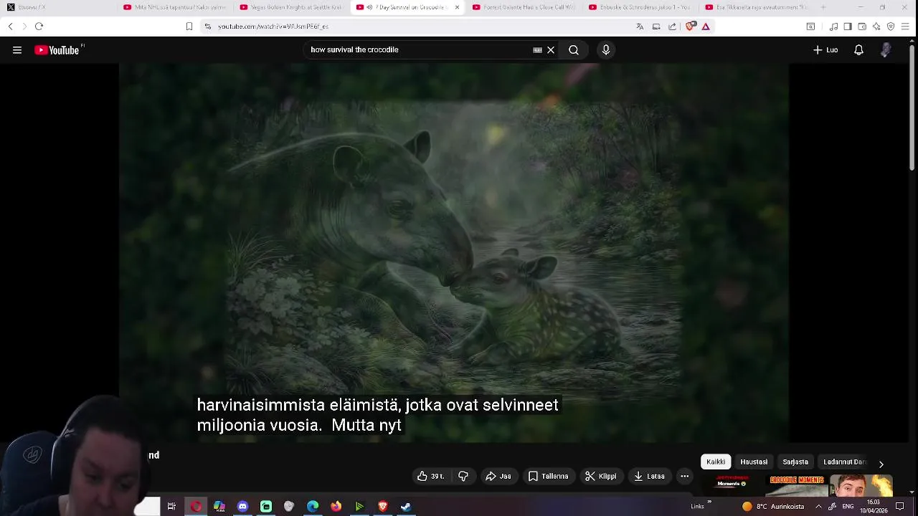Click the video player showing the tapir
Image resolution: width=918 pixels, height=516 pixels.
click(x=454, y=252)
